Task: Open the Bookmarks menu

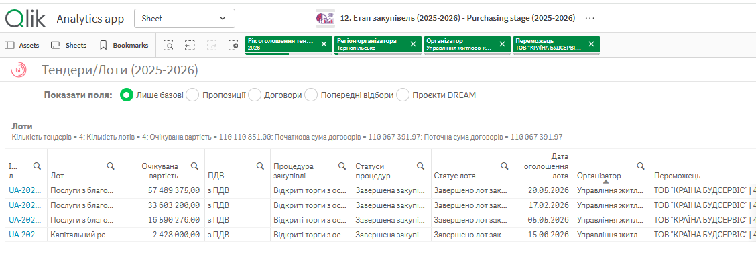Action: point(124,46)
